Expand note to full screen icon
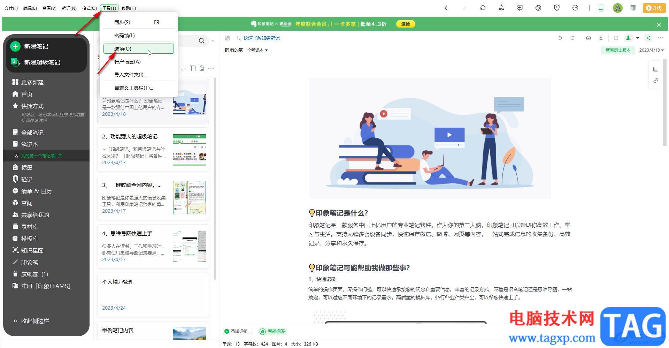Viewport: 669px width, 348px height. pos(227,38)
